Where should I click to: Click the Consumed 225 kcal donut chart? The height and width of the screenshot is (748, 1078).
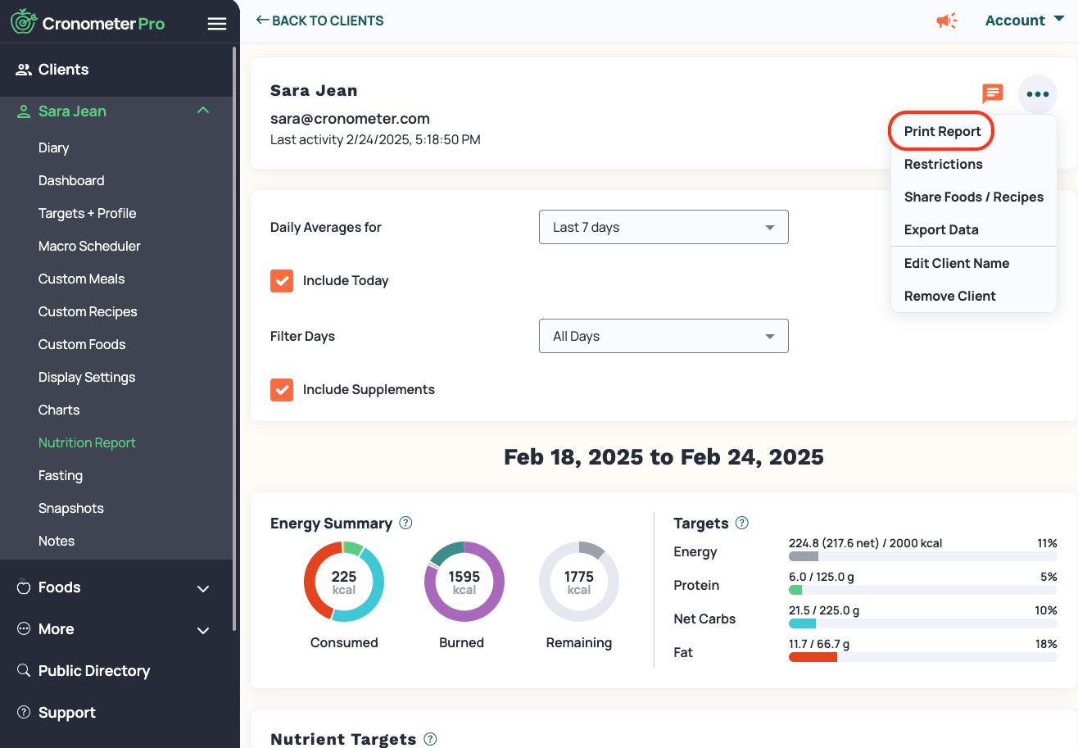(344, 582)
